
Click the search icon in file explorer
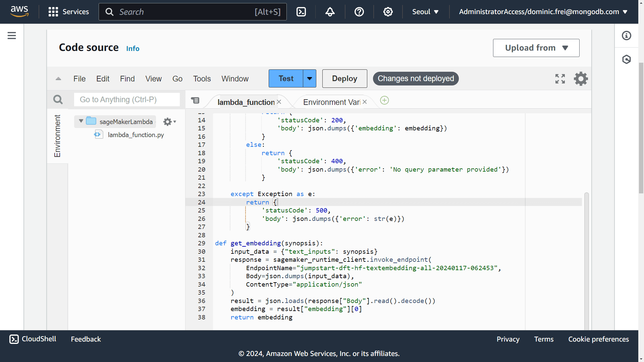(58, 100)
